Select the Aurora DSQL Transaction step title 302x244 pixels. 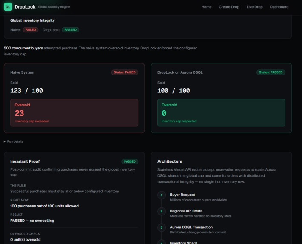[191, 227]
